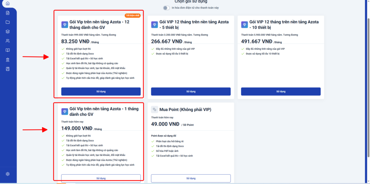Click the 83.250 VNĐ price
The height and width of the screenshot is (184, 370).
(x=75, y=42)
